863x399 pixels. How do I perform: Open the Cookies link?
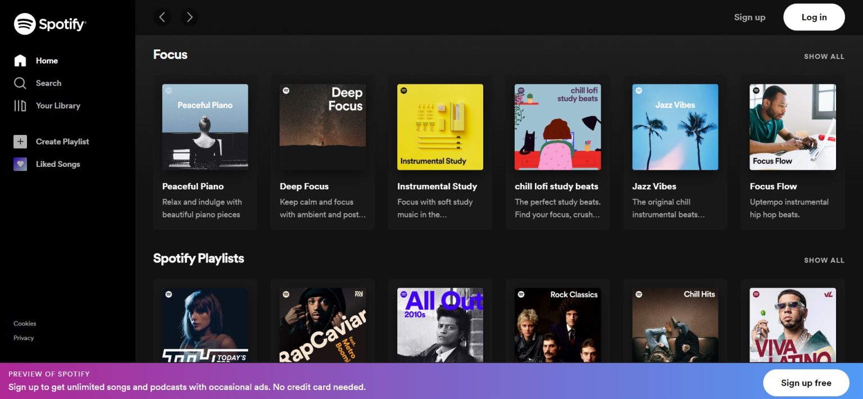(x=25, y=324)
